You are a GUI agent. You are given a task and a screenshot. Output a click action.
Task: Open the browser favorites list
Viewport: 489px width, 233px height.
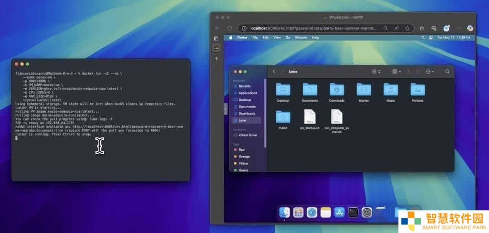(x=422, y=28)
